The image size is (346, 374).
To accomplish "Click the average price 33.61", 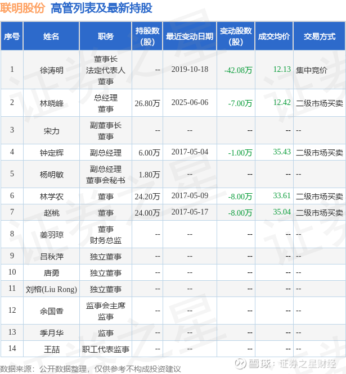I will click(x=282, y=195).
